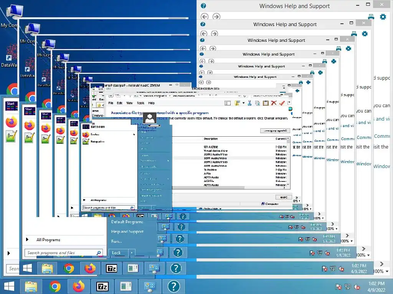Go forward in the largest Help and Support window
Screen dimensions: 393x294
[x=216, y=16]
